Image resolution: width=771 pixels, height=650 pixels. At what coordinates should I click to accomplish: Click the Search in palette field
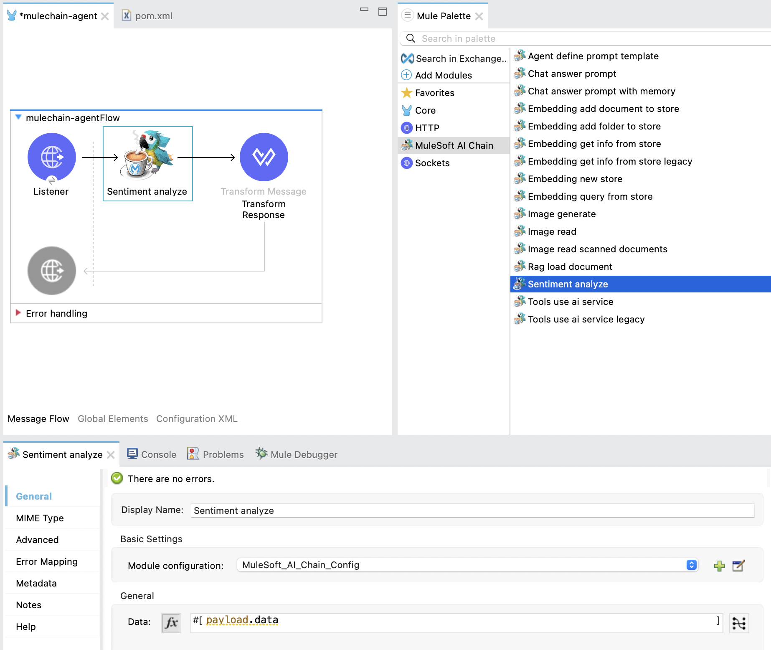click(x=585, y=38)
